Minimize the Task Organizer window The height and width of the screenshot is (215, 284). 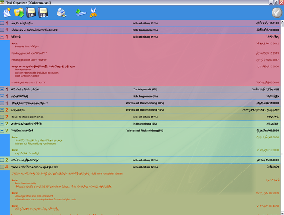(271, 3)
